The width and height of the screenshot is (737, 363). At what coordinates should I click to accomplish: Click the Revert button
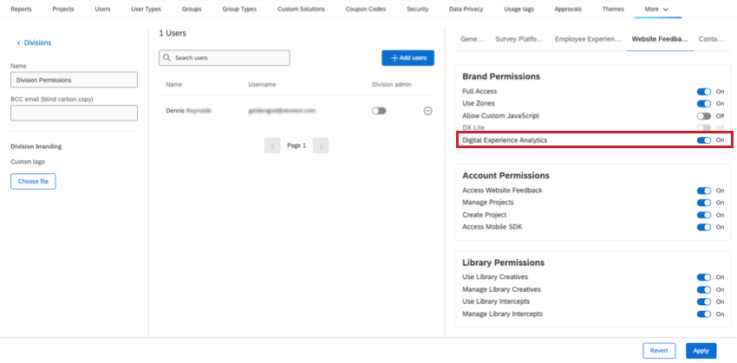pos(659,350)
